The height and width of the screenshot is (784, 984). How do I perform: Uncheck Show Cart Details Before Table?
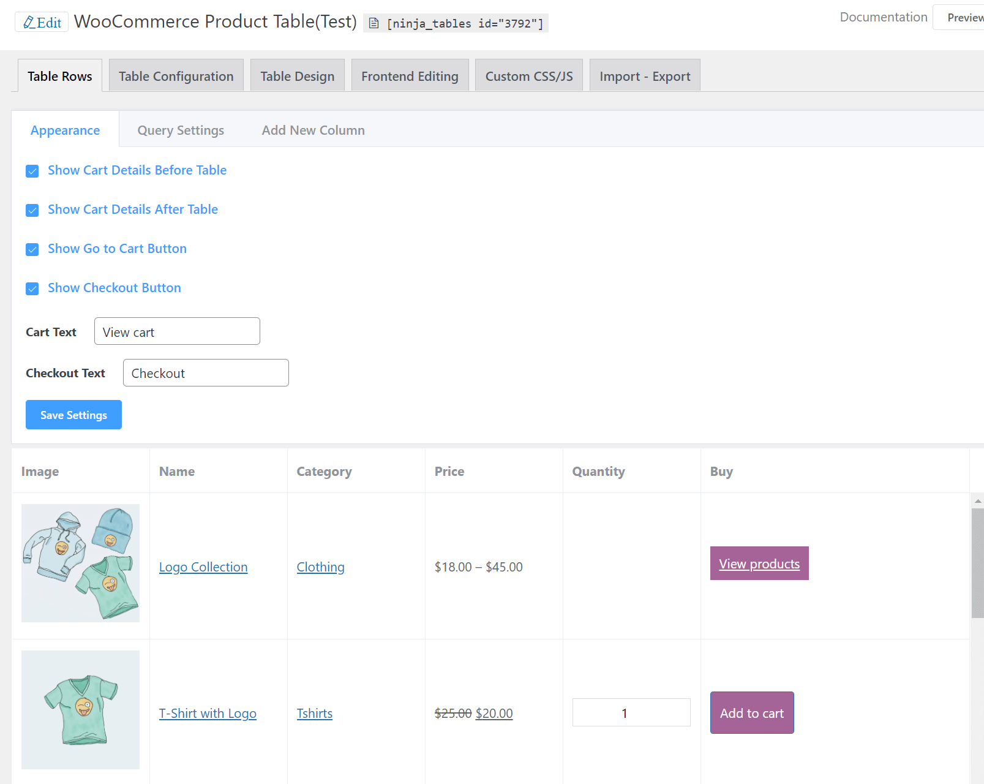(x=32, y=171)
